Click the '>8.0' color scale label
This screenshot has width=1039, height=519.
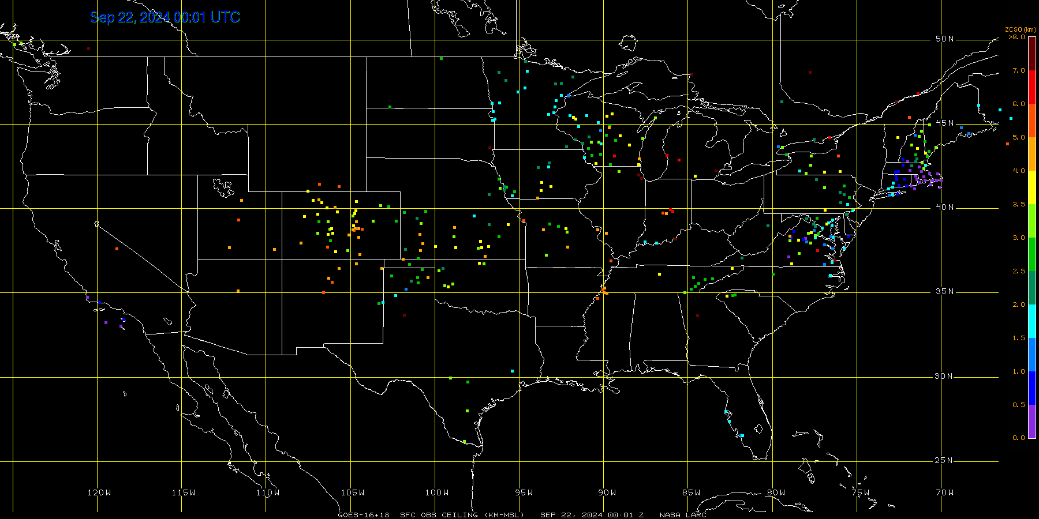pyautogui.click(x=1017, y=37)
